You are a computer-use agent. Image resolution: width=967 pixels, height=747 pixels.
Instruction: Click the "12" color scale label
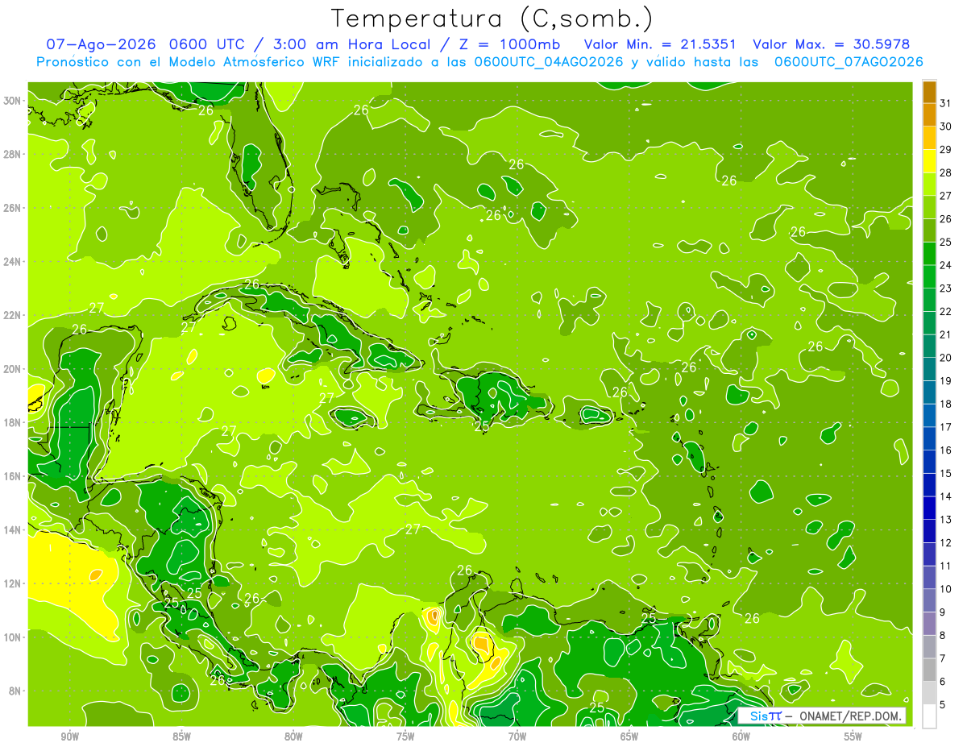945,543
